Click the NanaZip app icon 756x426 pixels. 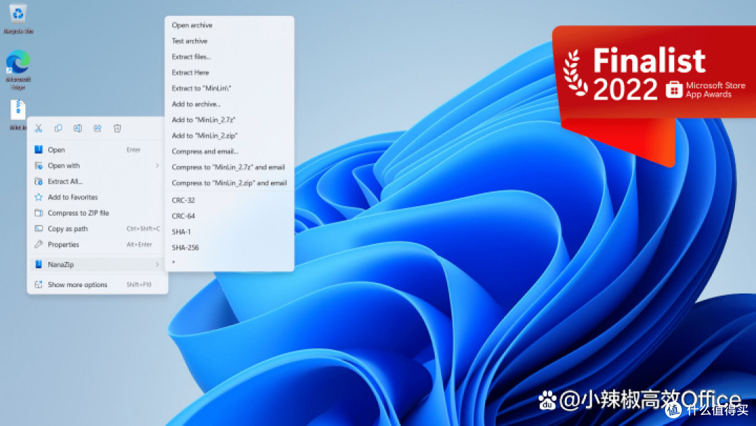click(x=38, y=264)
